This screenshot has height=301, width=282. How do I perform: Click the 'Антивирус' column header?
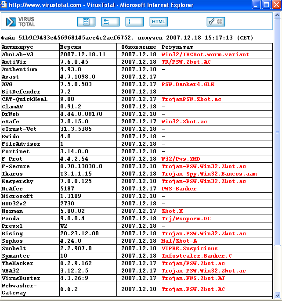[x=18, y=47]
